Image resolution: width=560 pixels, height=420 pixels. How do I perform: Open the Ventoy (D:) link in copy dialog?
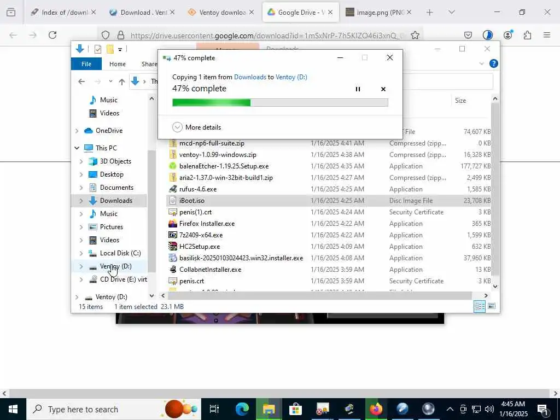pyautogui.click(x=291, y=77)
